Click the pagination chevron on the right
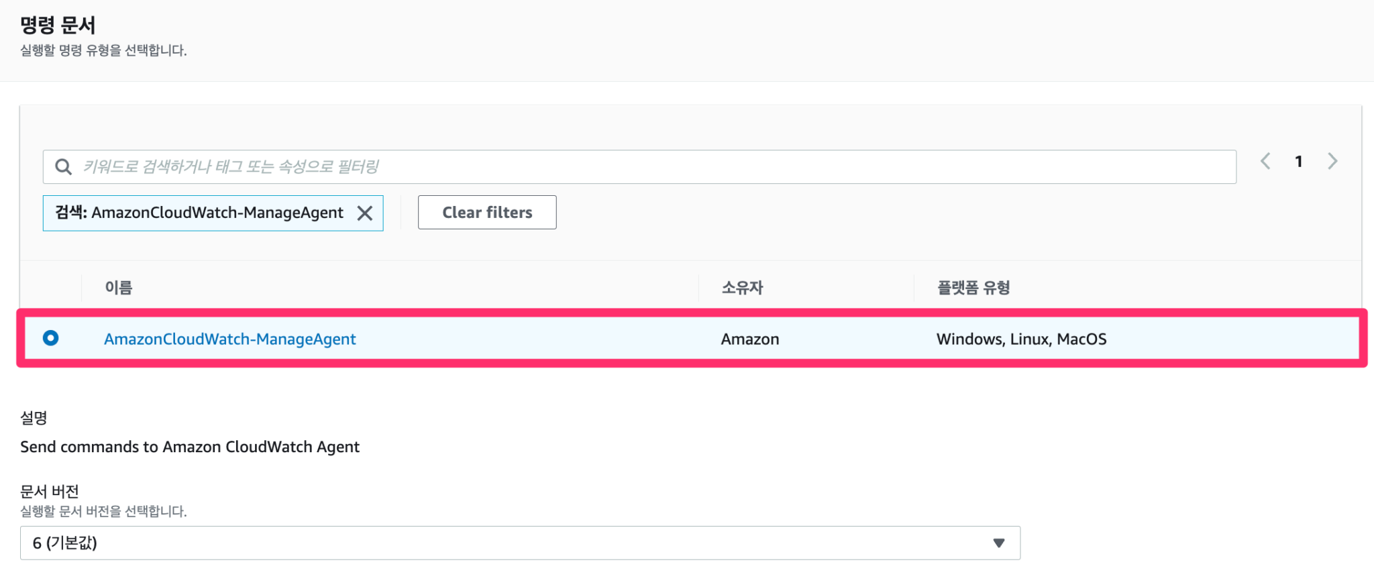This screenshot has width=1374, height=587. (x=1332, y=161)
